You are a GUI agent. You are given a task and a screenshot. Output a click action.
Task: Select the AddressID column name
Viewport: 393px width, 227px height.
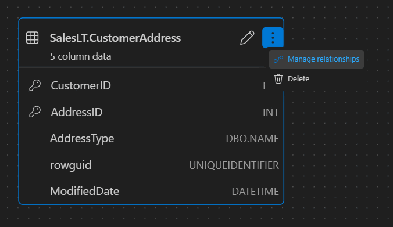[x=77, y=112]
